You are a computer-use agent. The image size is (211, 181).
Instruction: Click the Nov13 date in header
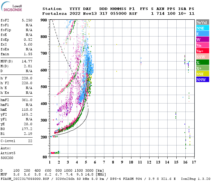click(x=90, y=14)
